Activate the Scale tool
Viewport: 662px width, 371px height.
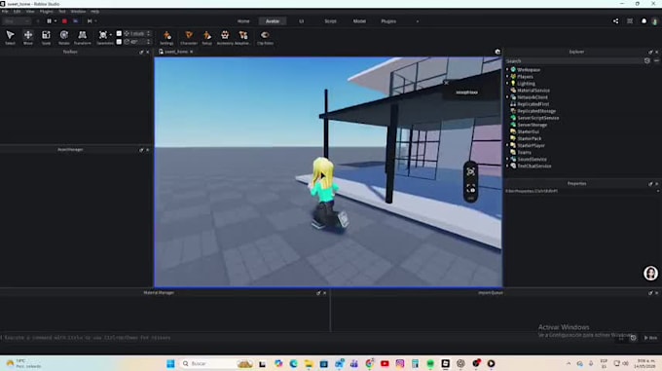click(x=46, y=37)
